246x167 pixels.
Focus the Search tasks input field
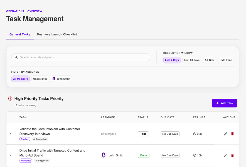pos(81,57)
